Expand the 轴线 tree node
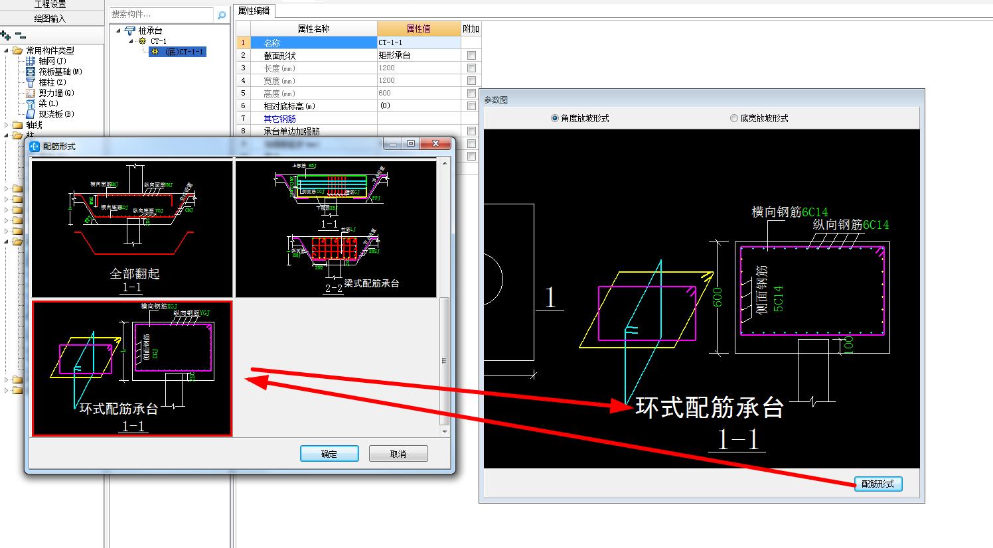 point(7,125)
